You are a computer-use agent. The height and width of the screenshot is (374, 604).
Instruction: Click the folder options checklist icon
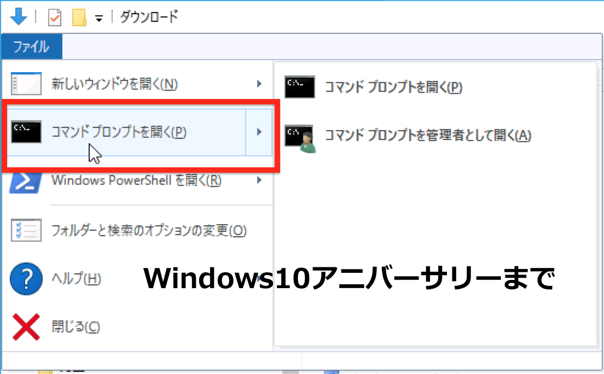[26, 230]
